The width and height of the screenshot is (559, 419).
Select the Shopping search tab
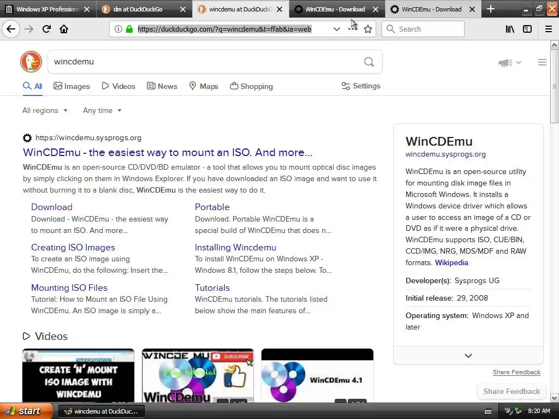(251, 86)
